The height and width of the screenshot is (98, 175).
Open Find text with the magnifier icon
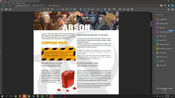click(x=10, y=10)
